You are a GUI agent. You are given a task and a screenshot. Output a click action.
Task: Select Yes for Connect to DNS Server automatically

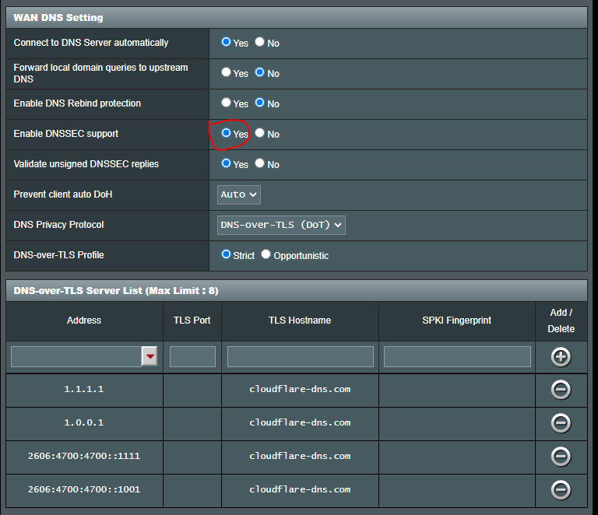(x=226, y=42)
